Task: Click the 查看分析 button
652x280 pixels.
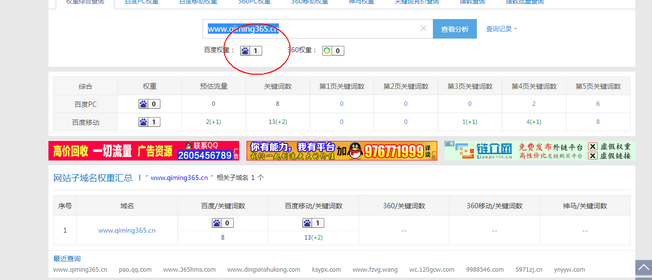Action: (x=455, y=29)
